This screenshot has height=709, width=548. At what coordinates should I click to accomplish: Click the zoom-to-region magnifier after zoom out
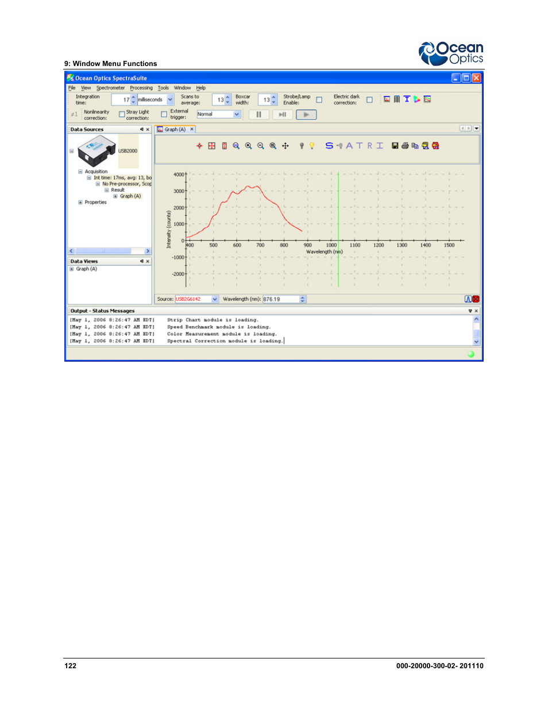tap(273, 146)
